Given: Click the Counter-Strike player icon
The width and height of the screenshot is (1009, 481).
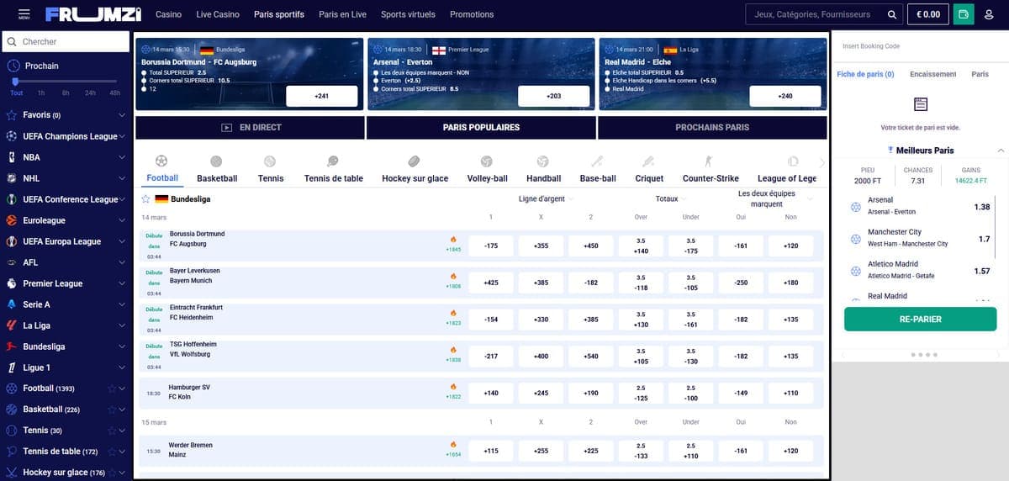Looking at the screenshot, I should (x=710, y=161).
